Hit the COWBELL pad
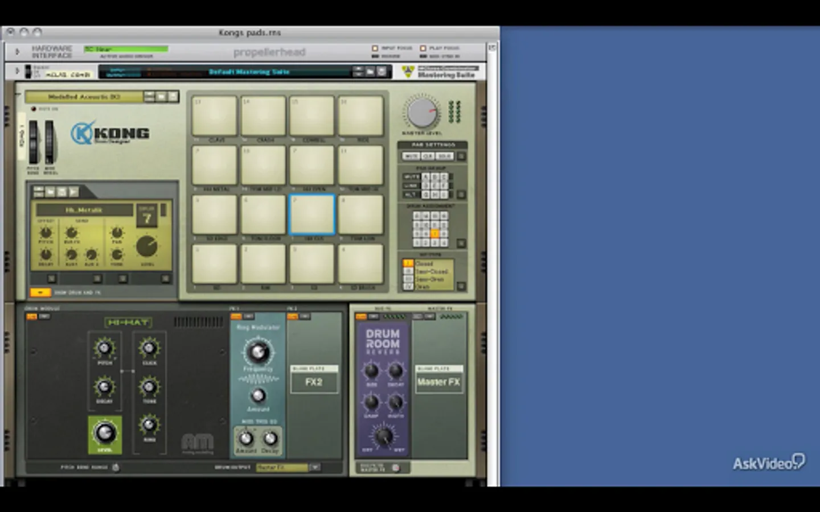 [x=312, y=115]
